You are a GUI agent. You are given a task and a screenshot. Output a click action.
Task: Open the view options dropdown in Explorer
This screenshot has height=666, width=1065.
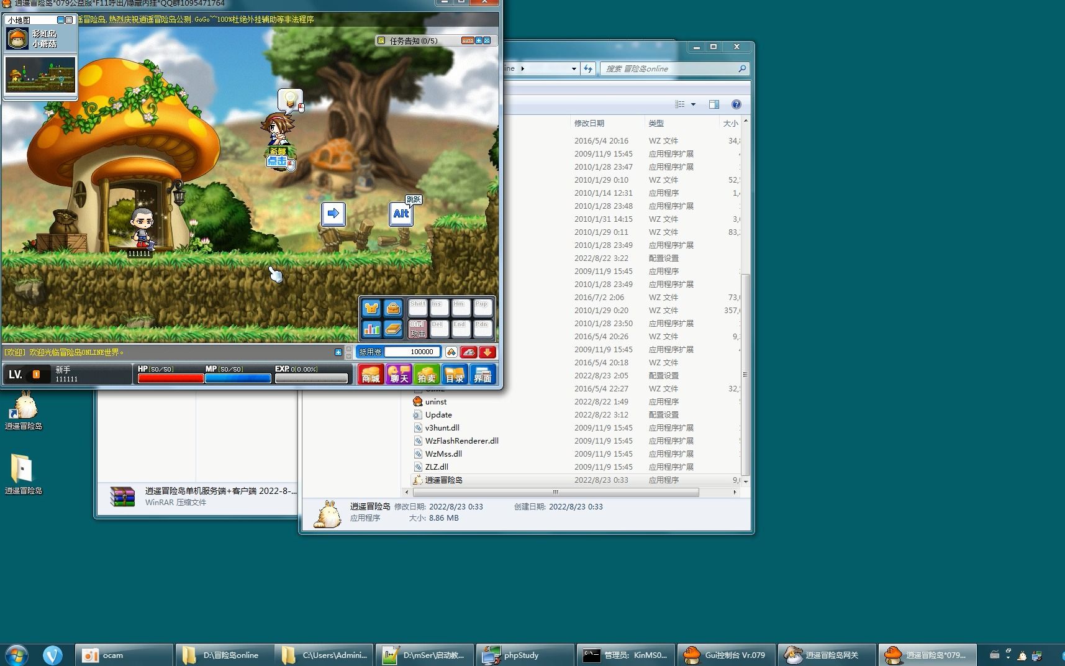coord(693,104)
